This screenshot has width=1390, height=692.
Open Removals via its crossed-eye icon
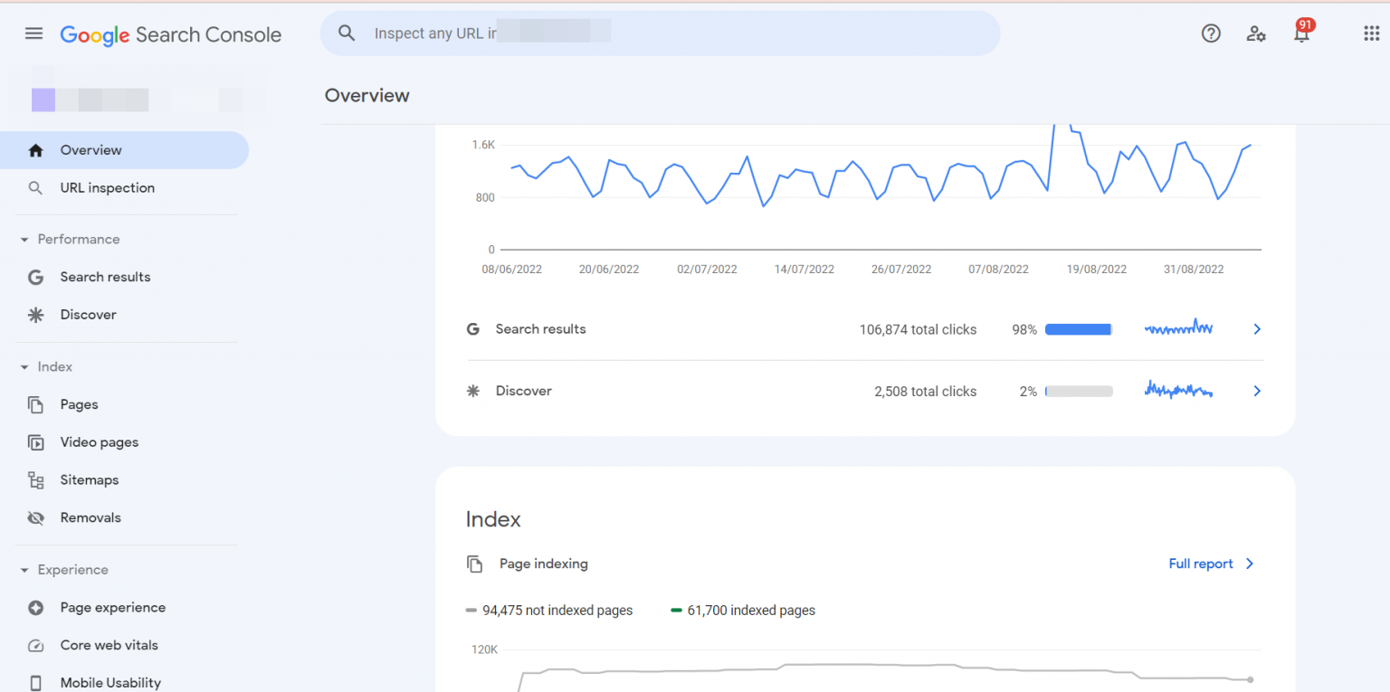34,517
